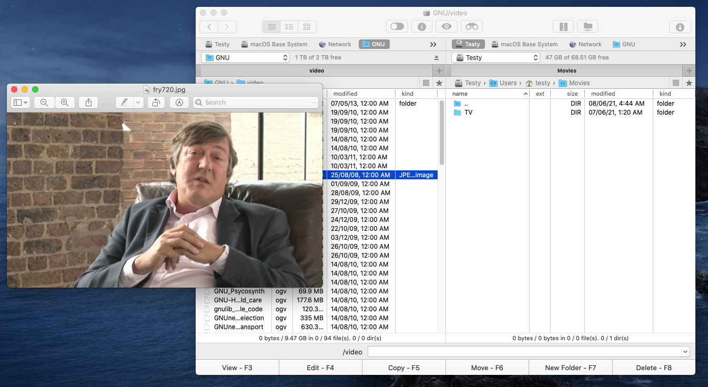The width and height of the screenshot is (708, 387).
Task: Sort right pane by size column
Action: click(568, 94)
